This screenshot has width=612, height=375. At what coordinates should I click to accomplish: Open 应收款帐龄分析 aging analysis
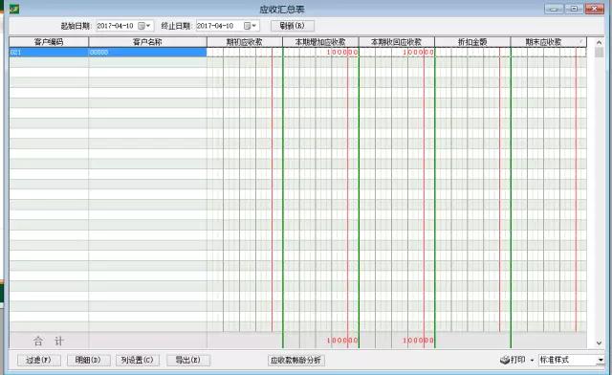295,360
